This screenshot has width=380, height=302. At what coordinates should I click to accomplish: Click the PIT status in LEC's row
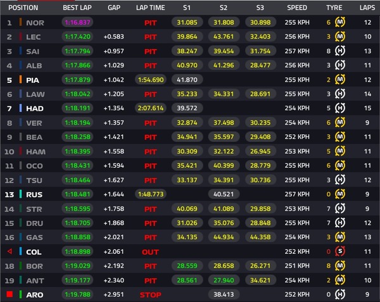tap(150, 37)
